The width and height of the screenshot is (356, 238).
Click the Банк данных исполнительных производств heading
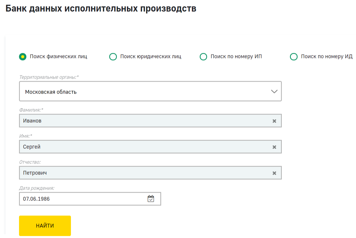(x=101, y=9)
